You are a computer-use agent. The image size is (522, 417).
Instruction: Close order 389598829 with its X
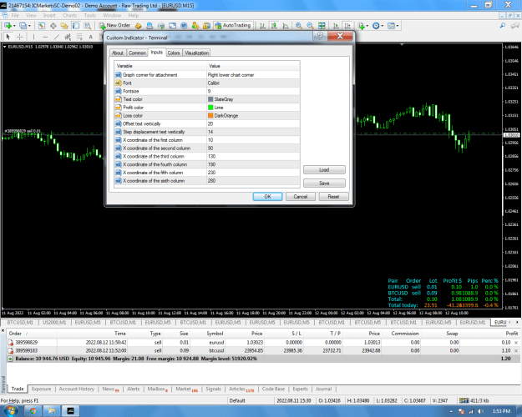coord(516,343)
